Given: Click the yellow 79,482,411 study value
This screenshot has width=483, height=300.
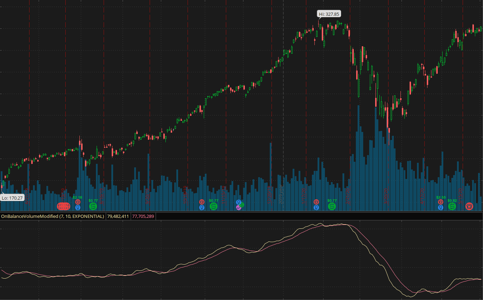Looking at the screenshot, I should pyautogui.click(x=118, y=216).
